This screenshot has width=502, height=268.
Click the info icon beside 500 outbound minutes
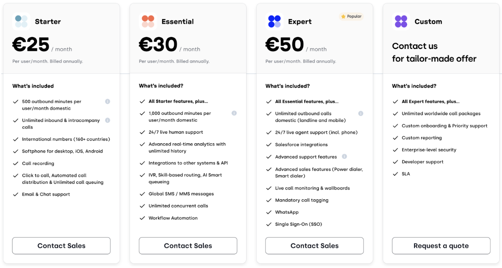pyautogui.click(x=108, y=102)
